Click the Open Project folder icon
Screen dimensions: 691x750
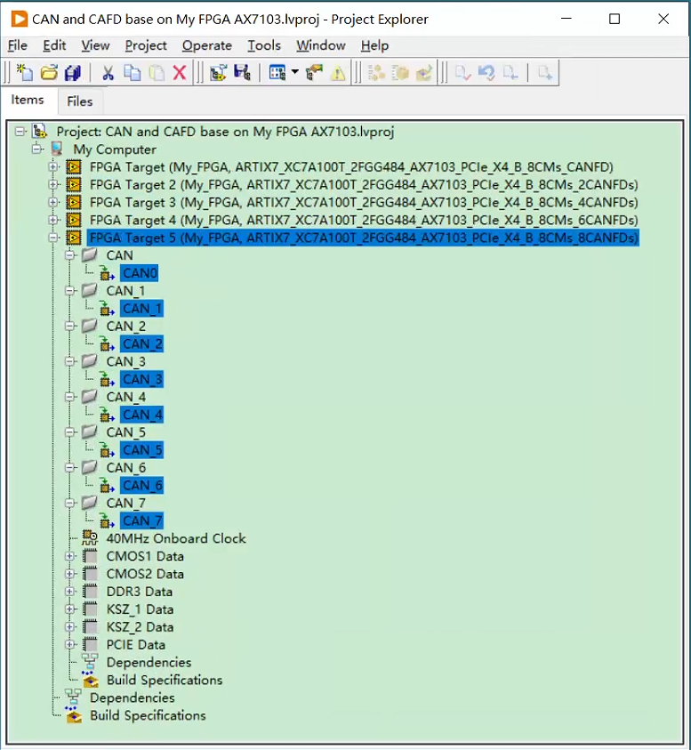[49, 73]
